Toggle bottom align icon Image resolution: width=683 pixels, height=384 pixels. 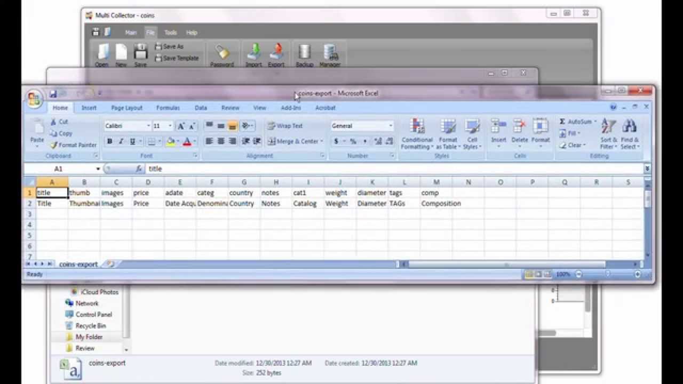[x=233, y=126]
